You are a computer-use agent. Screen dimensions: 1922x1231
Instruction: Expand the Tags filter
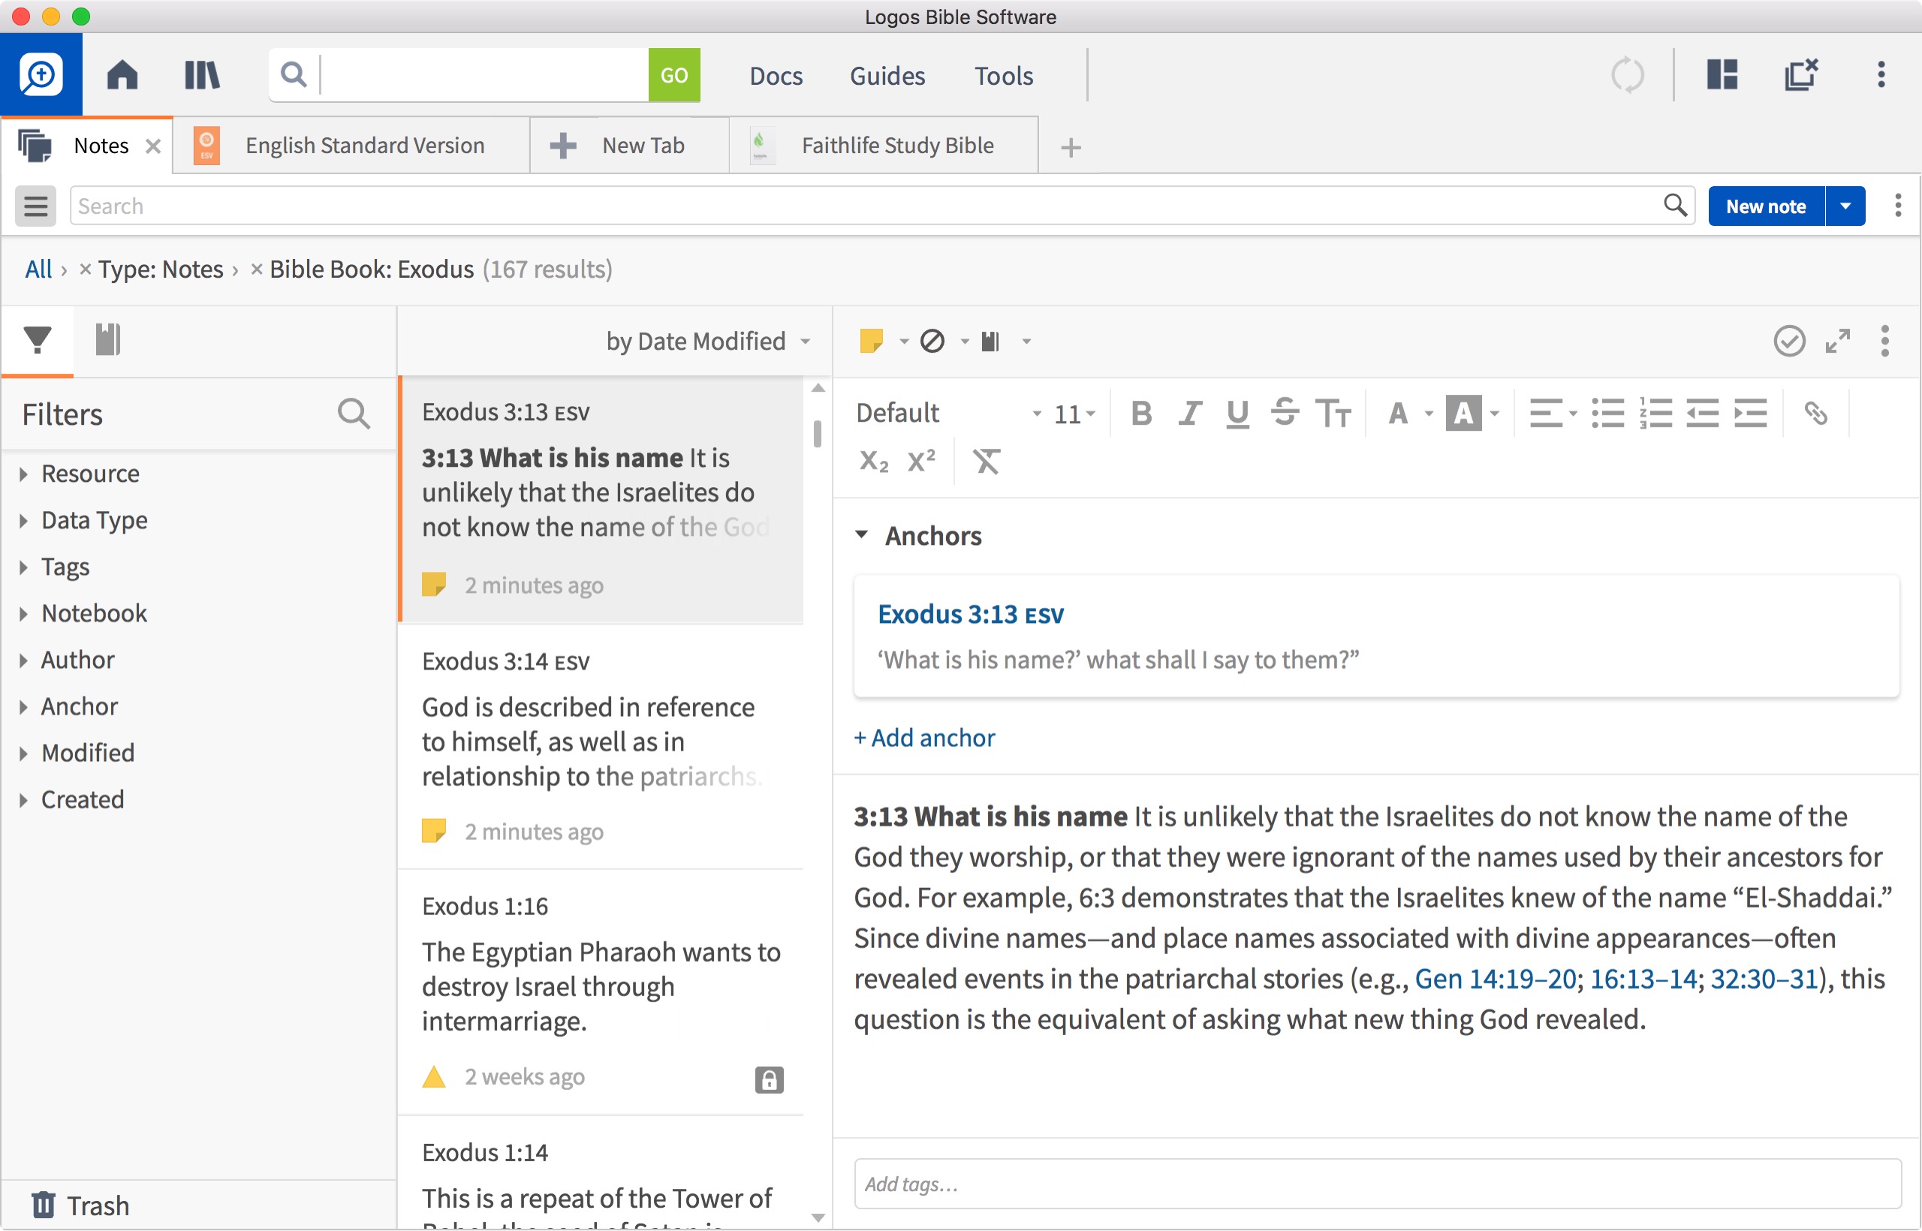pyautogui.click(x=23, y=567)
